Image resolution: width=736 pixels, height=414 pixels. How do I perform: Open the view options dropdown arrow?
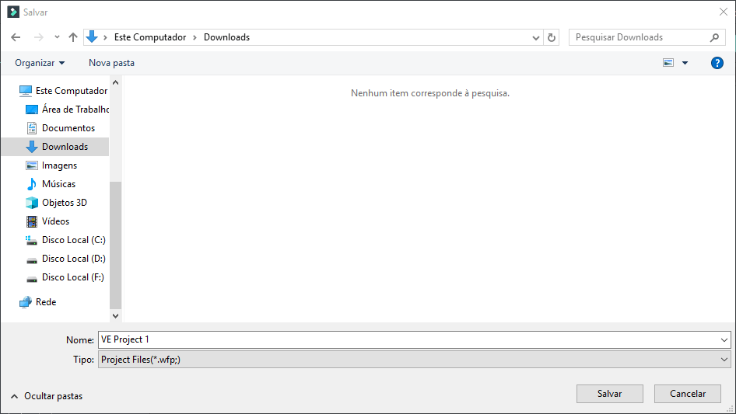[x=685, y=63]
